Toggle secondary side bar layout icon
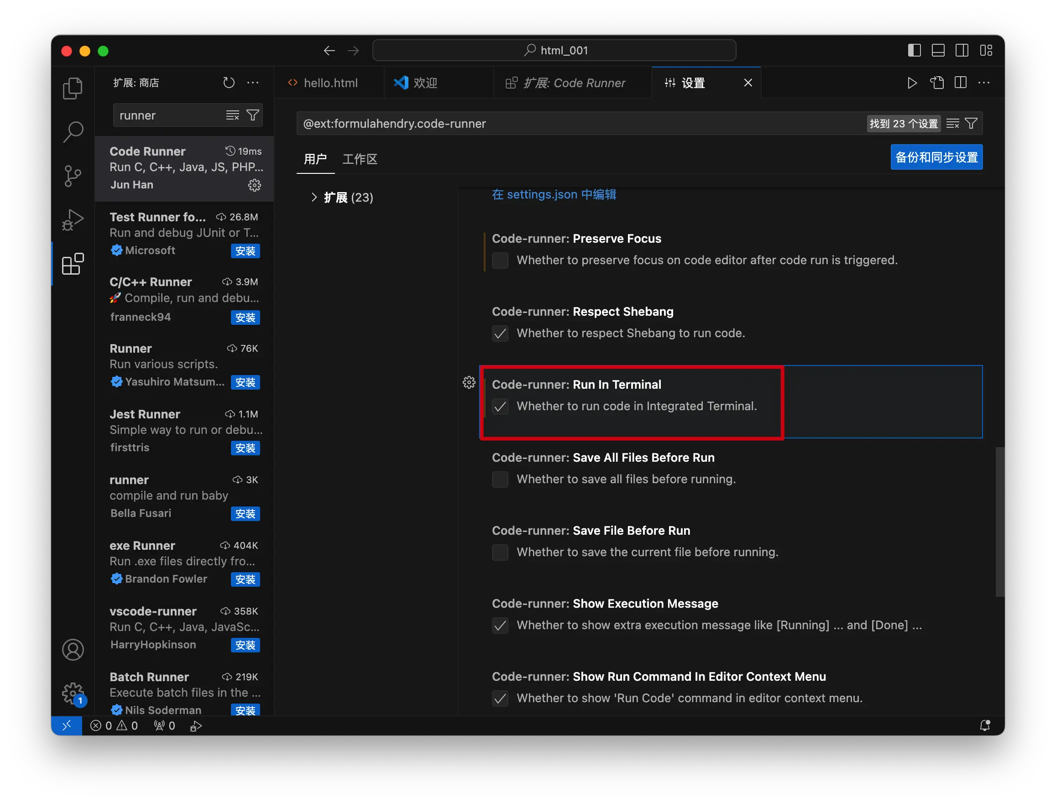Screen dimensions: 1056x803 (962, 50)
